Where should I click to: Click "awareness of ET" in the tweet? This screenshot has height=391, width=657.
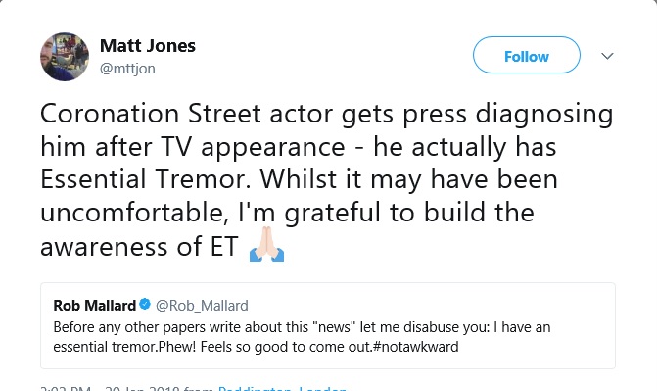pyautogui.click(x=140, y=246)
